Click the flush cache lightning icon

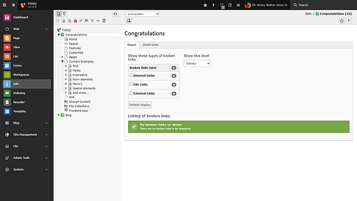pos(213,5)
